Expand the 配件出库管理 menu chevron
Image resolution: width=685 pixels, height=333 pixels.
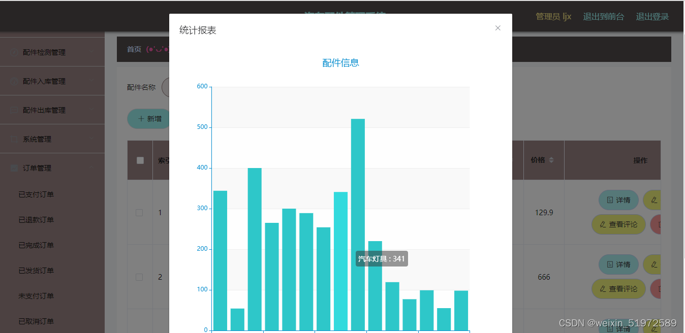click(x=91, y=110)
